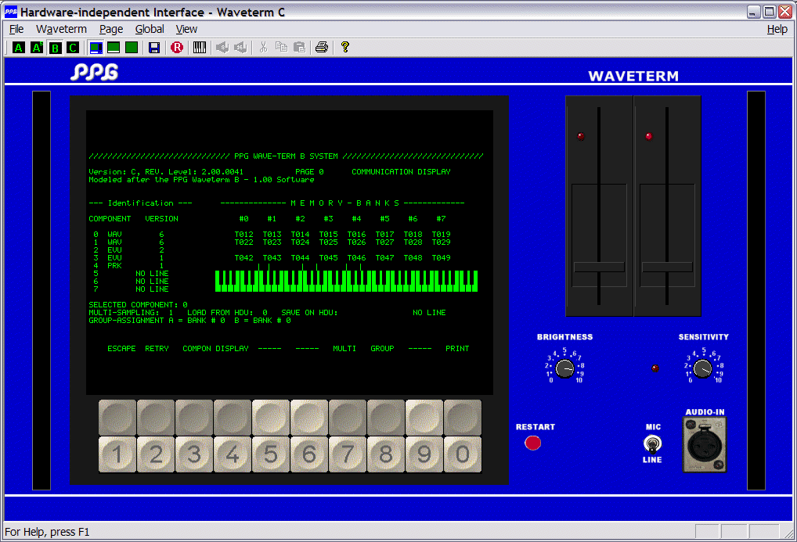This screenshot has width=797, height=542.
Task: Click PRINT on the green display
Action: (x=457, y=349)
